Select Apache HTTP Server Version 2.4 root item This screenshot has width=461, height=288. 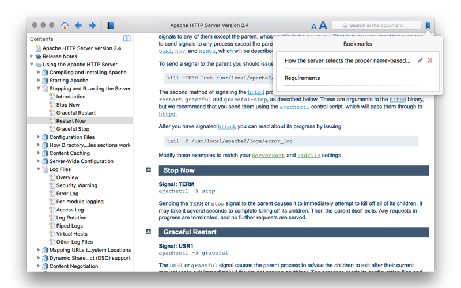tap(82, 48)
